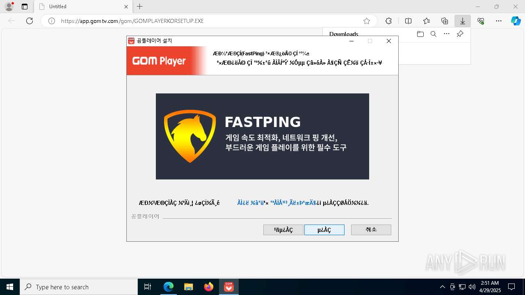
Task: Open the volume speaker tray icon
Action: [x=472, y=287]
